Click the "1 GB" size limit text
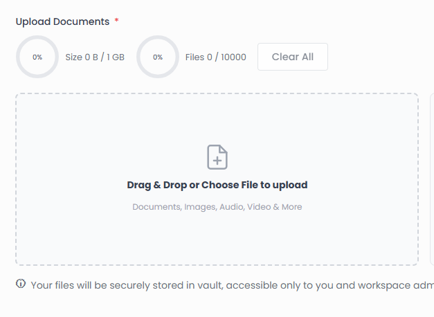The width and height of the screenshot is (434, 317). pyautogui.click(x=116, y=57)
